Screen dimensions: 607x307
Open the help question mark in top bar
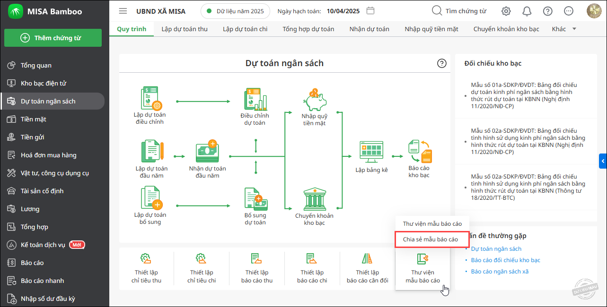[548, 11]
